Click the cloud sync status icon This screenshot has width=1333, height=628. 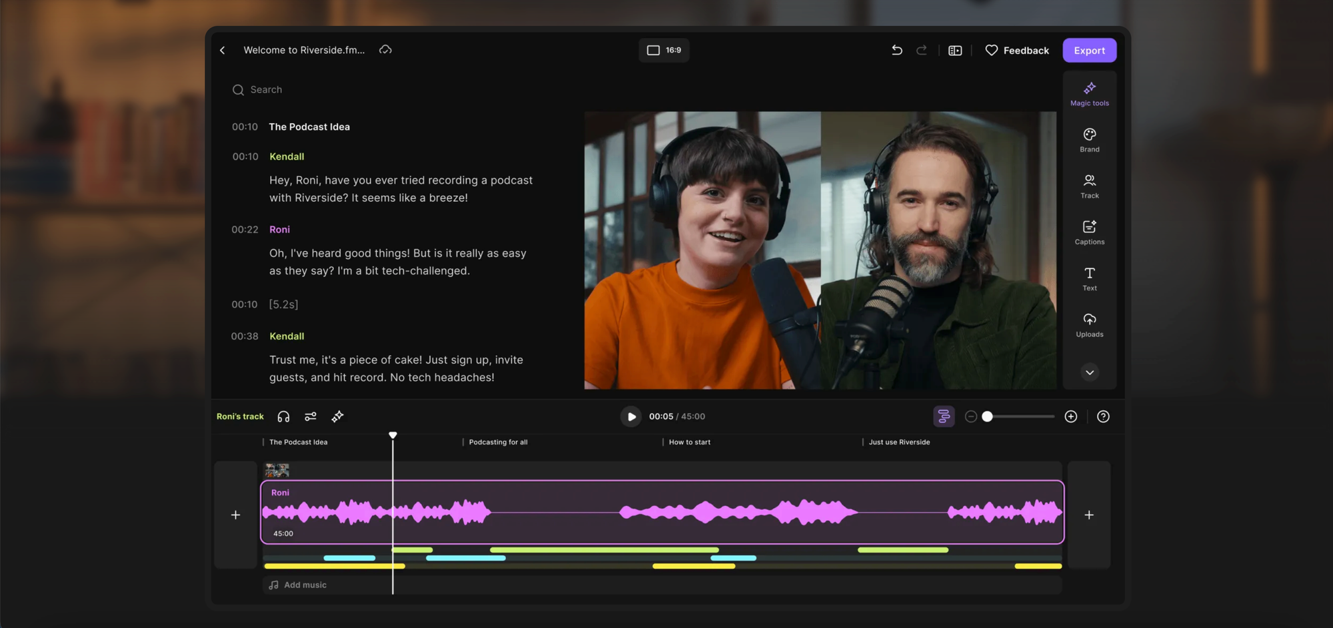point(385,50)
